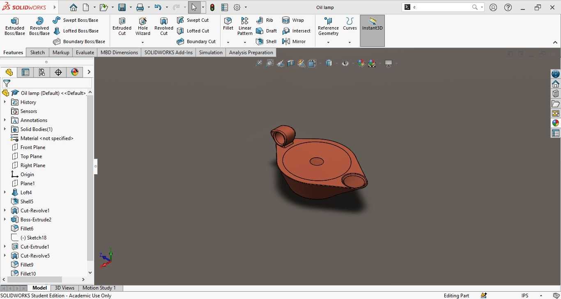Toggle Hide/Show Items eye icon
Viewport: 561px width, 299px height.
coord(345,63)
